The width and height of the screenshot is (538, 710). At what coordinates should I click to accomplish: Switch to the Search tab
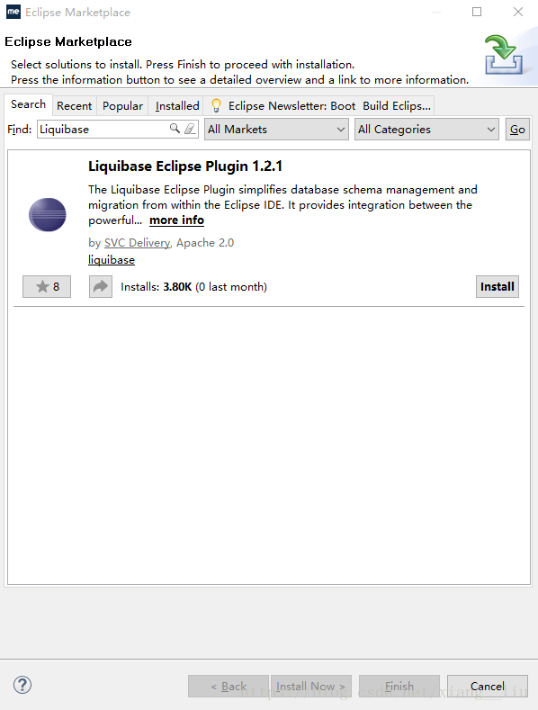click(x=28, y=104)
